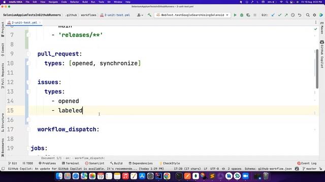Update project with the Git blue arrow
Viewport: 325px width, 182px height.
pos(273,15)
